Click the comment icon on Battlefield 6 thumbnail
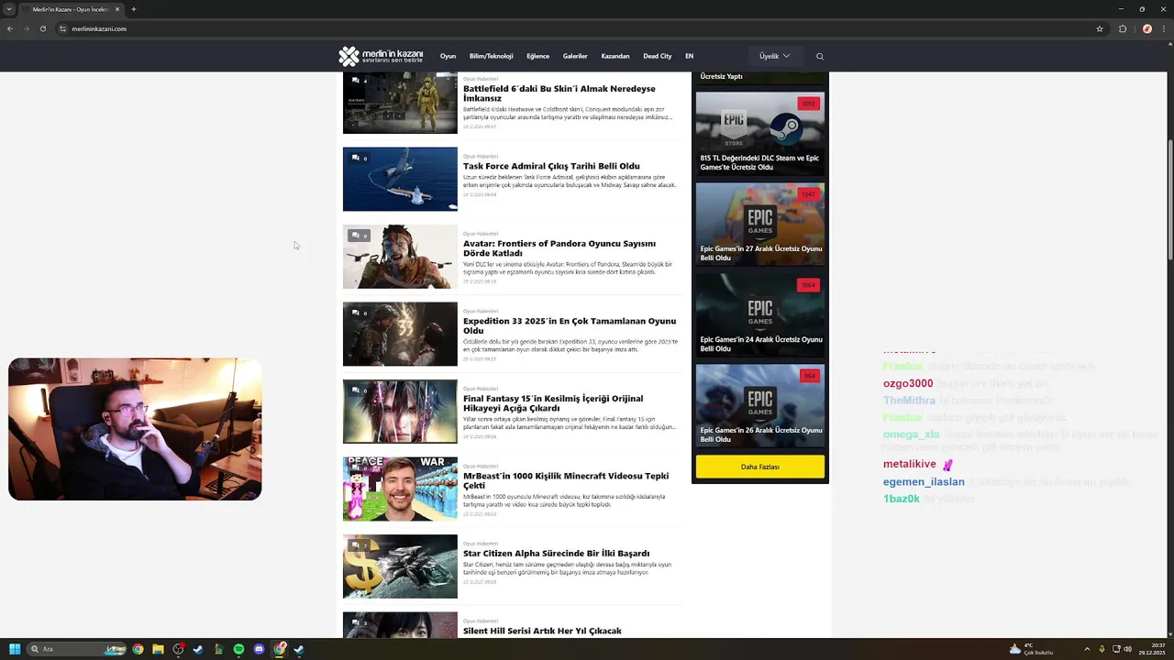Image resolution: width=1174 pixels, height=660 pixels. point(356,81)
